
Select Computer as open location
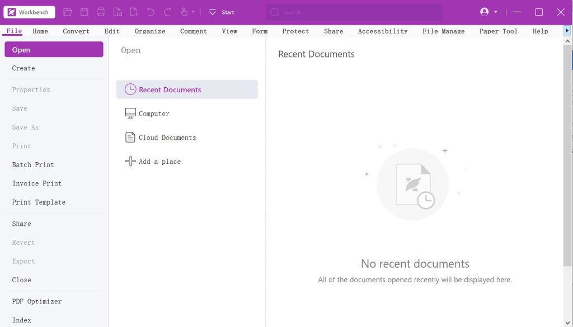(154, 113)
